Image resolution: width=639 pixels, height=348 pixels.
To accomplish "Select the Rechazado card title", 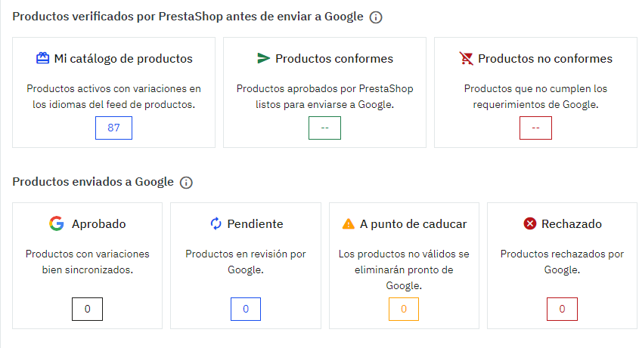I will 572,223.
